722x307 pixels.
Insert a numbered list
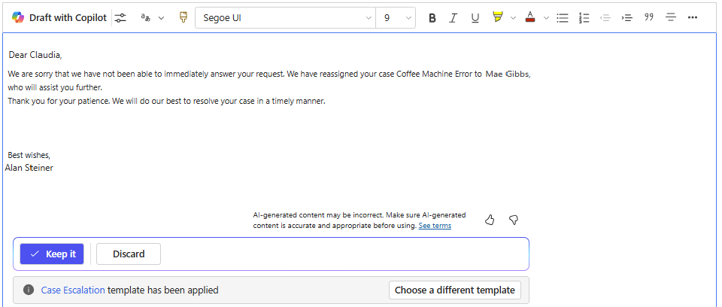(584, 18)
